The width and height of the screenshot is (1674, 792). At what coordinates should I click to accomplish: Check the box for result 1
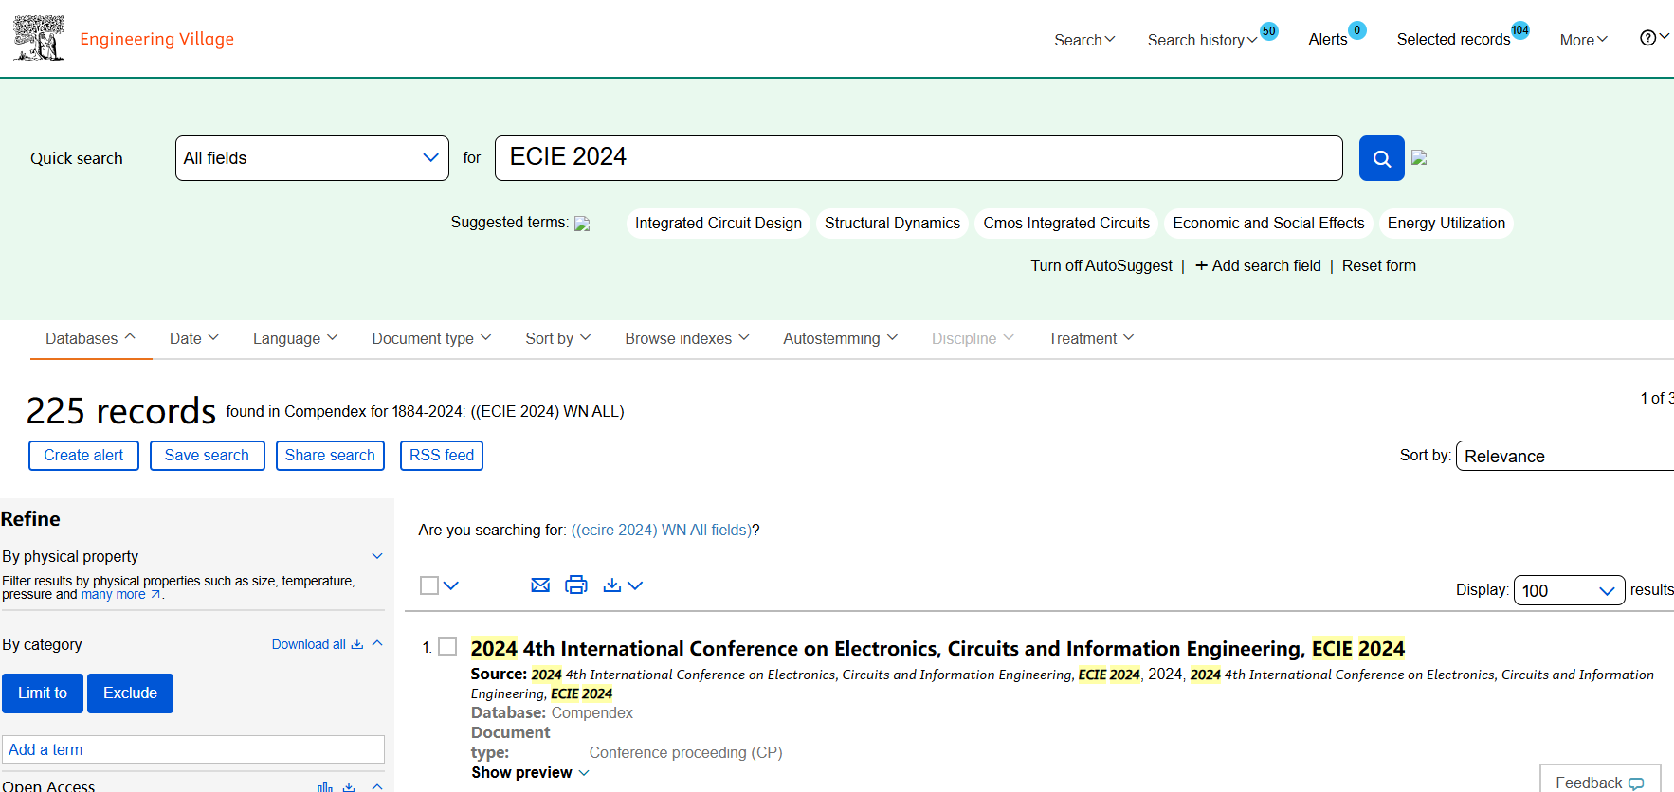click(447, 646)
